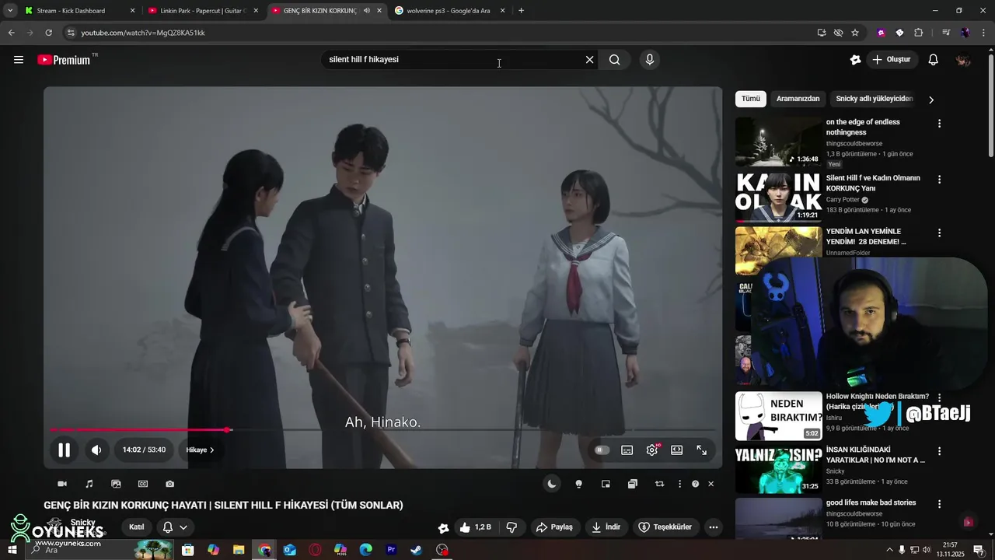
Task: Clear the search box with the X
Action: (x=589, y=60)
